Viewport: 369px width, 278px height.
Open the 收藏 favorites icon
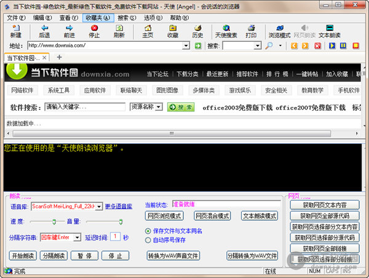pyautogui.click(x=173, y=31)
